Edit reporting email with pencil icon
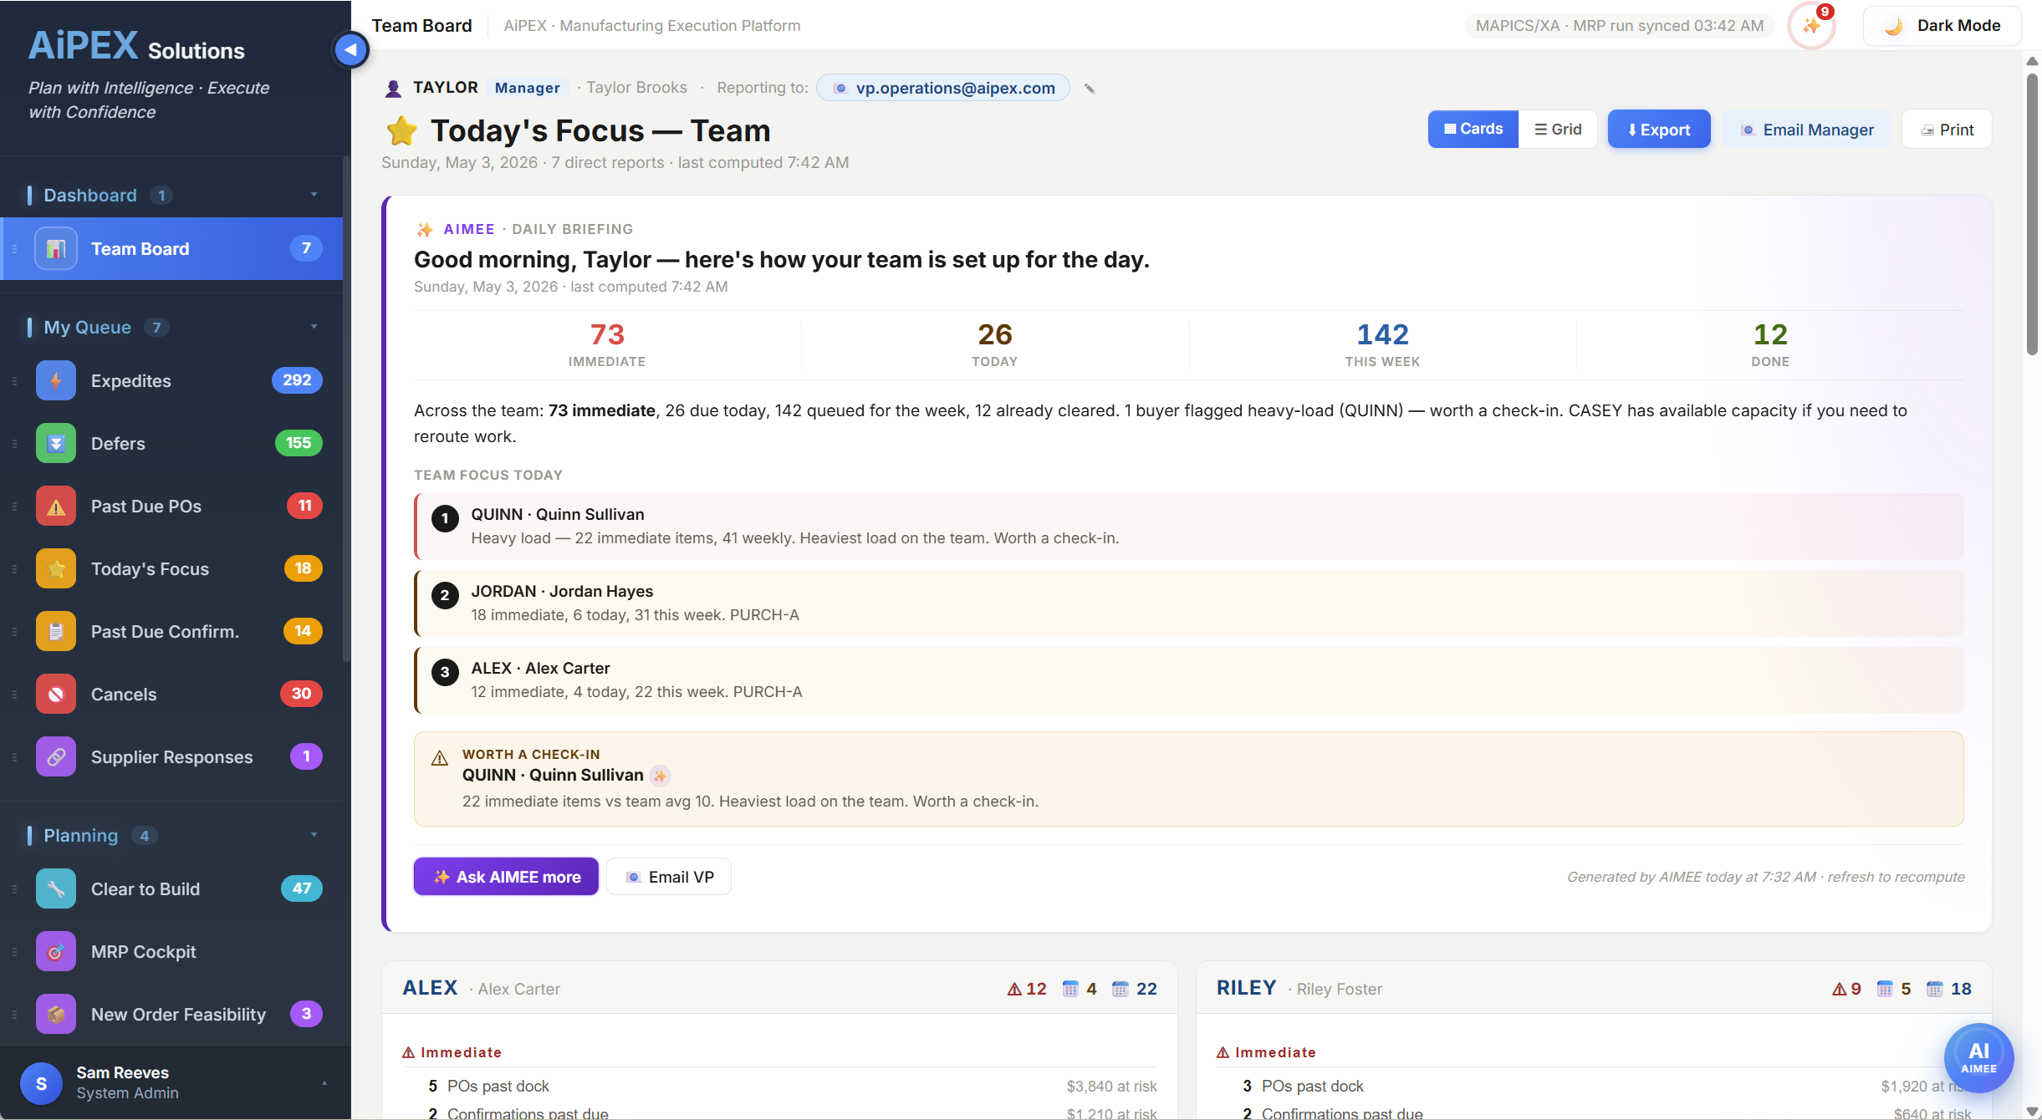Screen dimensions: 2042x1120 pyautogui.click(x=1090, y=89)
